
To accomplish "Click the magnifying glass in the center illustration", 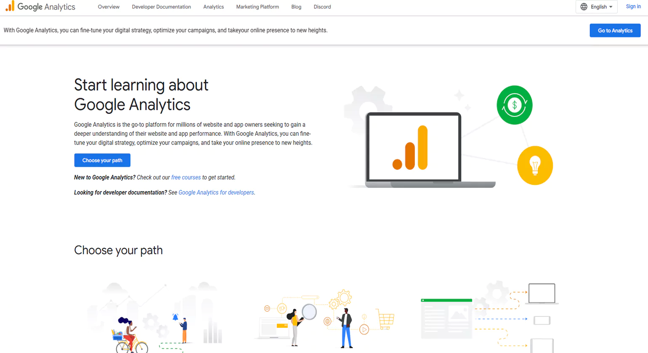I will coord(310,312).
